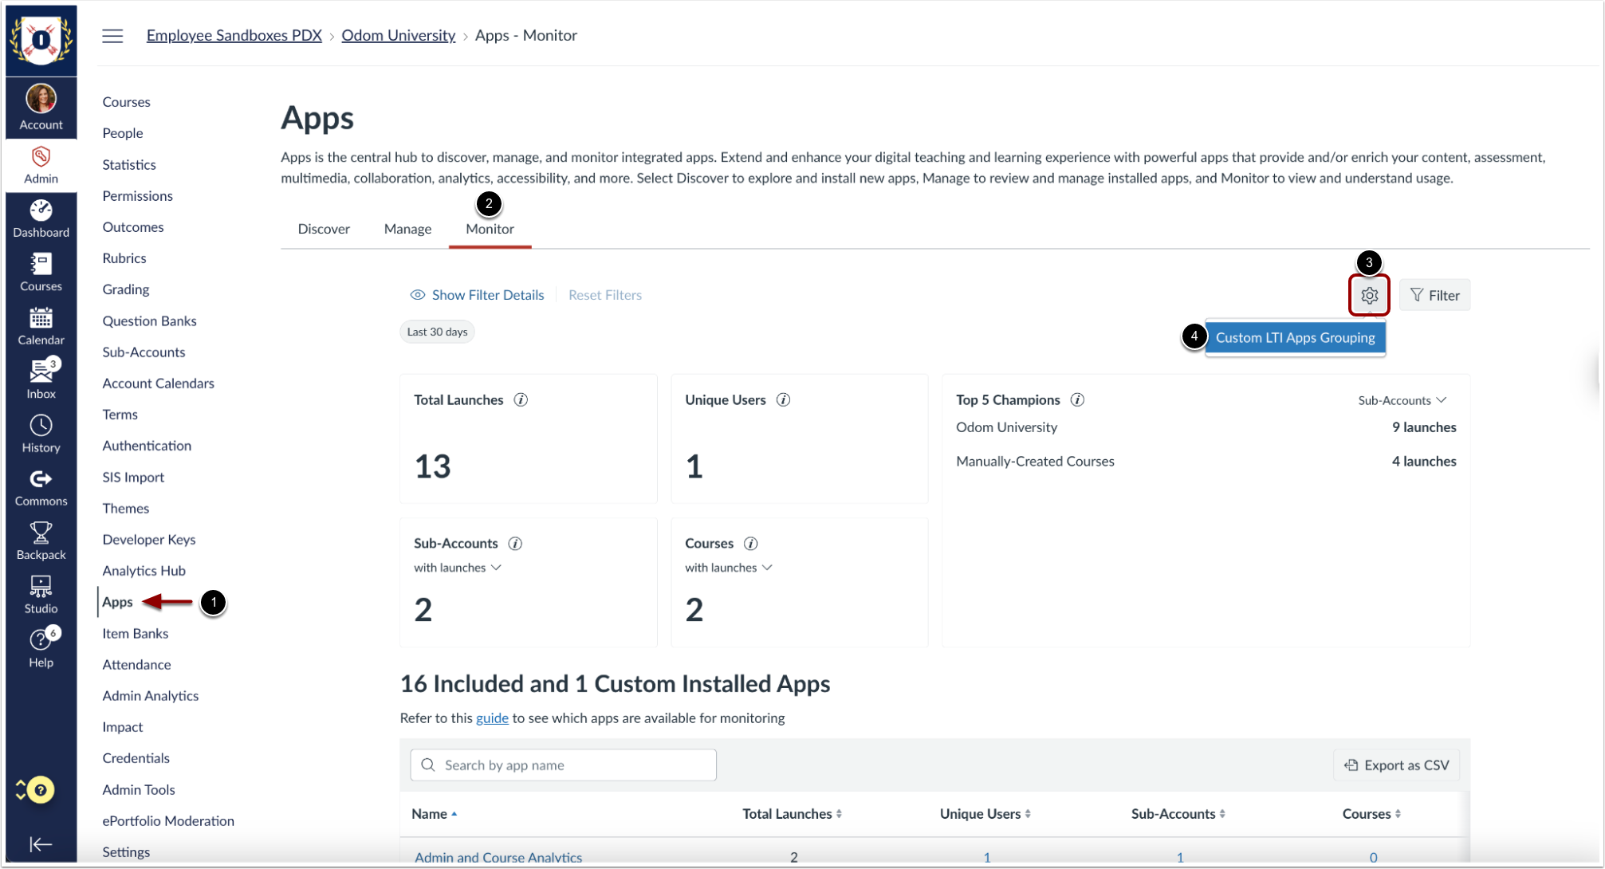This screenshot has height=869, width=1605.
Task: Select the Admin shield icon
Action: [41, 156]
